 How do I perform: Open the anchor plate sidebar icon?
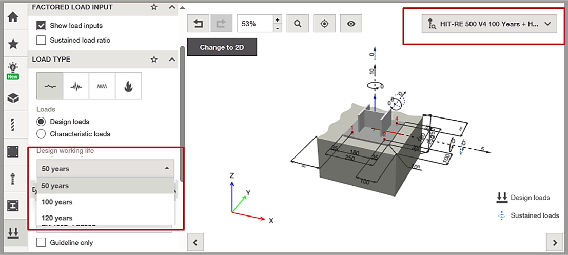click(x=13, y=152)
